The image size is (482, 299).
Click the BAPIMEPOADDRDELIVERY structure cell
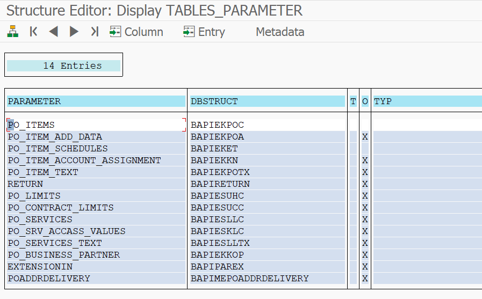tap(268, 279)
